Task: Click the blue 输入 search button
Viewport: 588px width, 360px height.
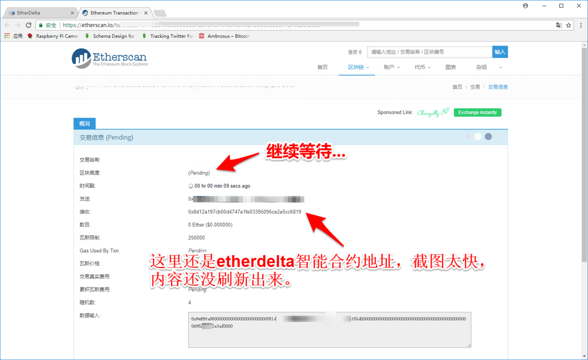Action: click(500, 52)
